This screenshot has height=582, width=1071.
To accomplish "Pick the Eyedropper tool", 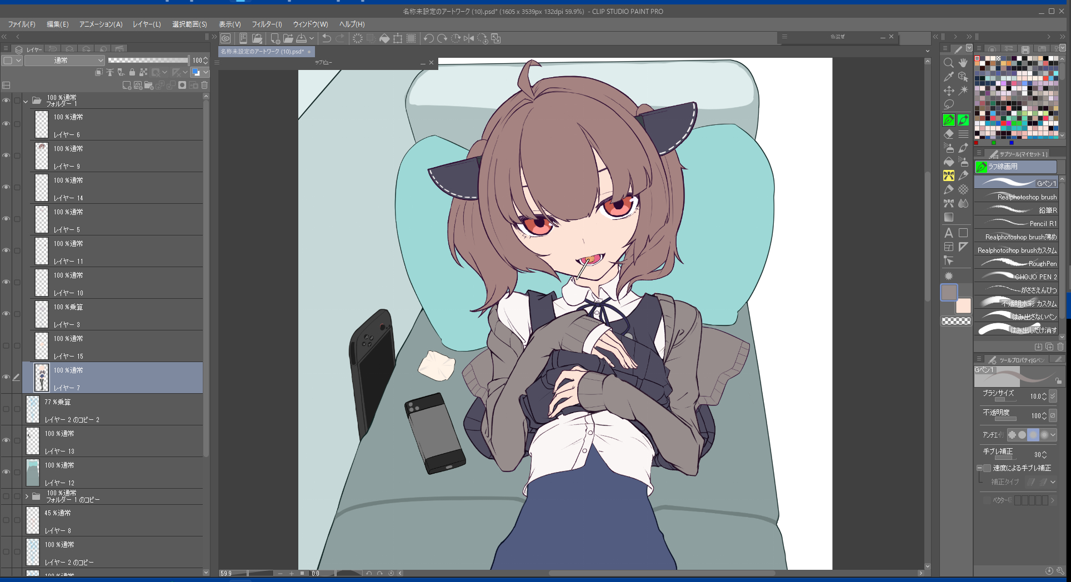I will coord(949,77).
